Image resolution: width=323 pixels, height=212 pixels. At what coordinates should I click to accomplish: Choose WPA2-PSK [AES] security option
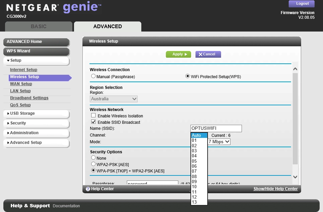(94, 164)
